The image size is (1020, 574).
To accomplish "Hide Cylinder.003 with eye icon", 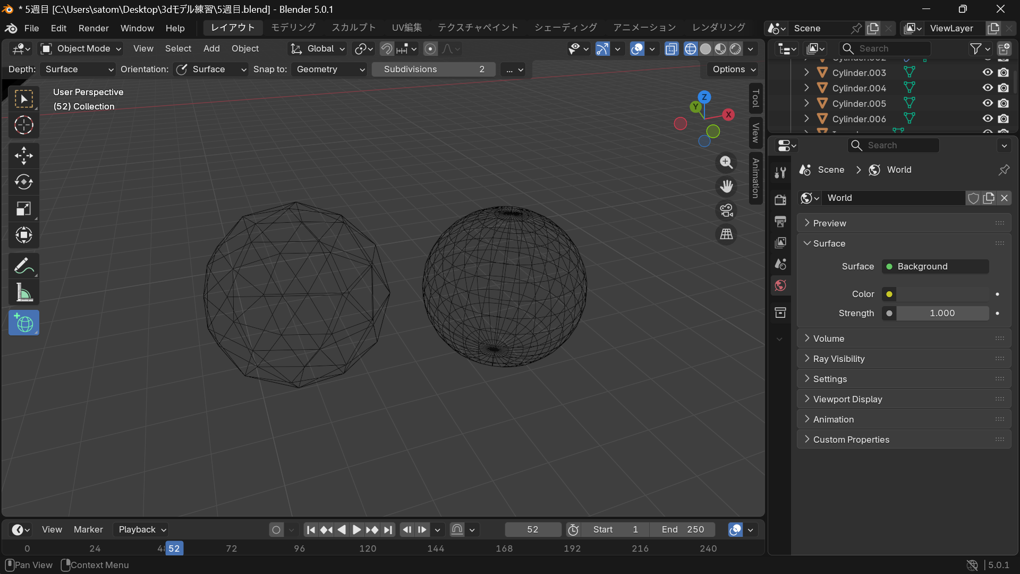I will point(987,72).
